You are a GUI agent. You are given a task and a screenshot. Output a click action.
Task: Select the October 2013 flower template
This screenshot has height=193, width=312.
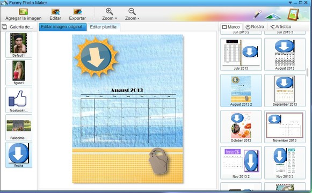[241, 127]
